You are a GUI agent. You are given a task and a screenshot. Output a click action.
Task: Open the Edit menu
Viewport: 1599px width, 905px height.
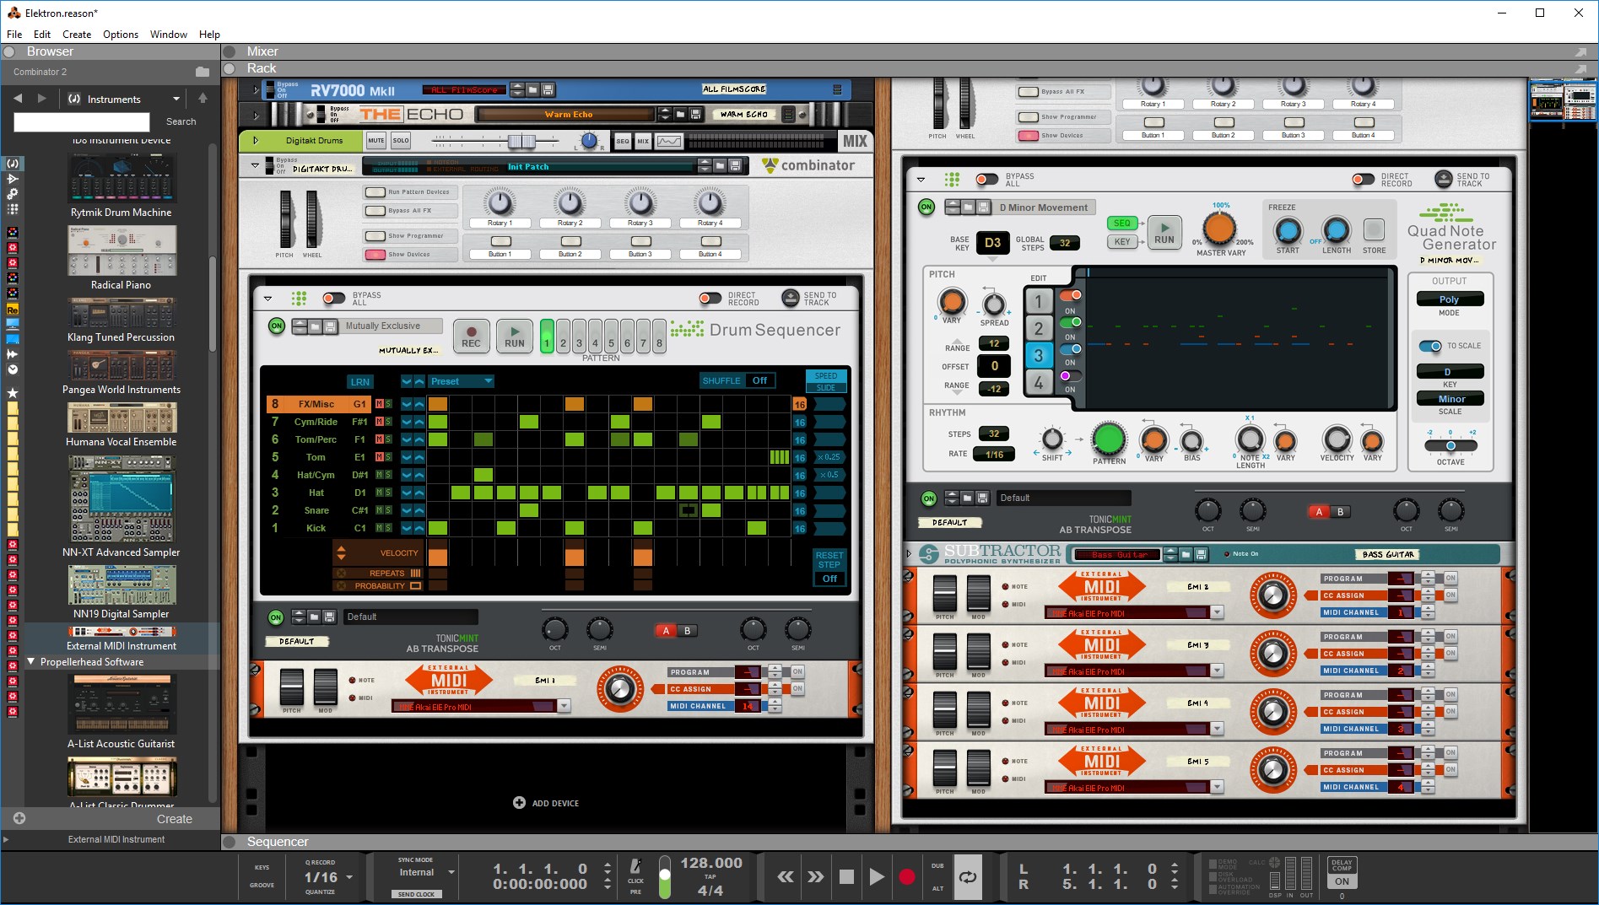point(42,35)
